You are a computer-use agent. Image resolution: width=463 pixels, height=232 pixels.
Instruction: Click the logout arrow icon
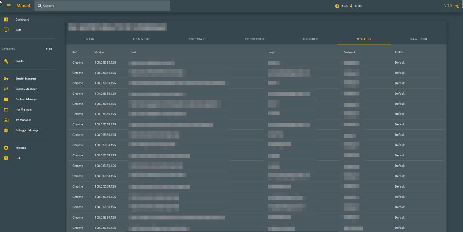pyautogui.click(x=457, y=6)
